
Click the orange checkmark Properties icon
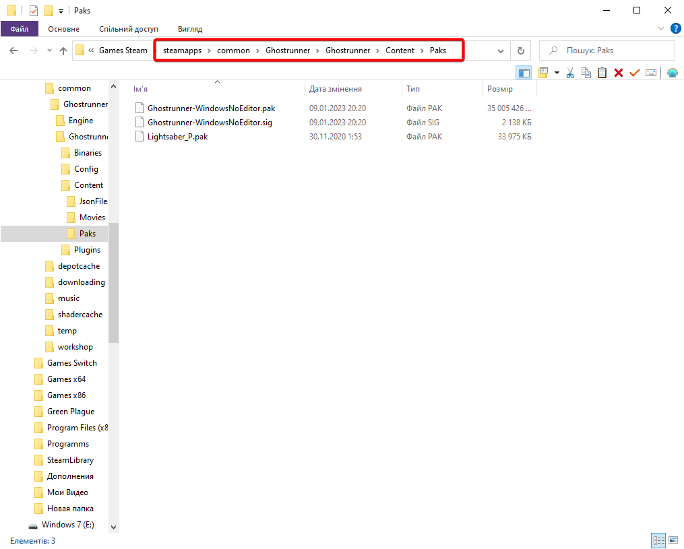coord(634,73)
